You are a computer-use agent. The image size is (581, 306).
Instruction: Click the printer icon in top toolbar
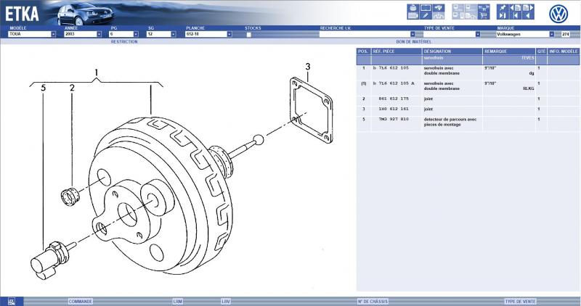414,7
